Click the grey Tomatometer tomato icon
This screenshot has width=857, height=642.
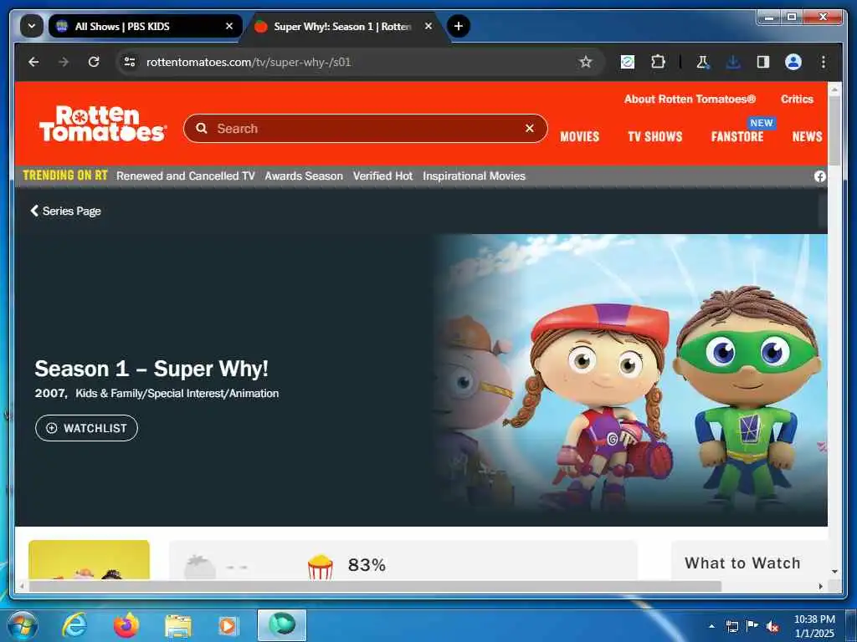click(x=199, y=568)
